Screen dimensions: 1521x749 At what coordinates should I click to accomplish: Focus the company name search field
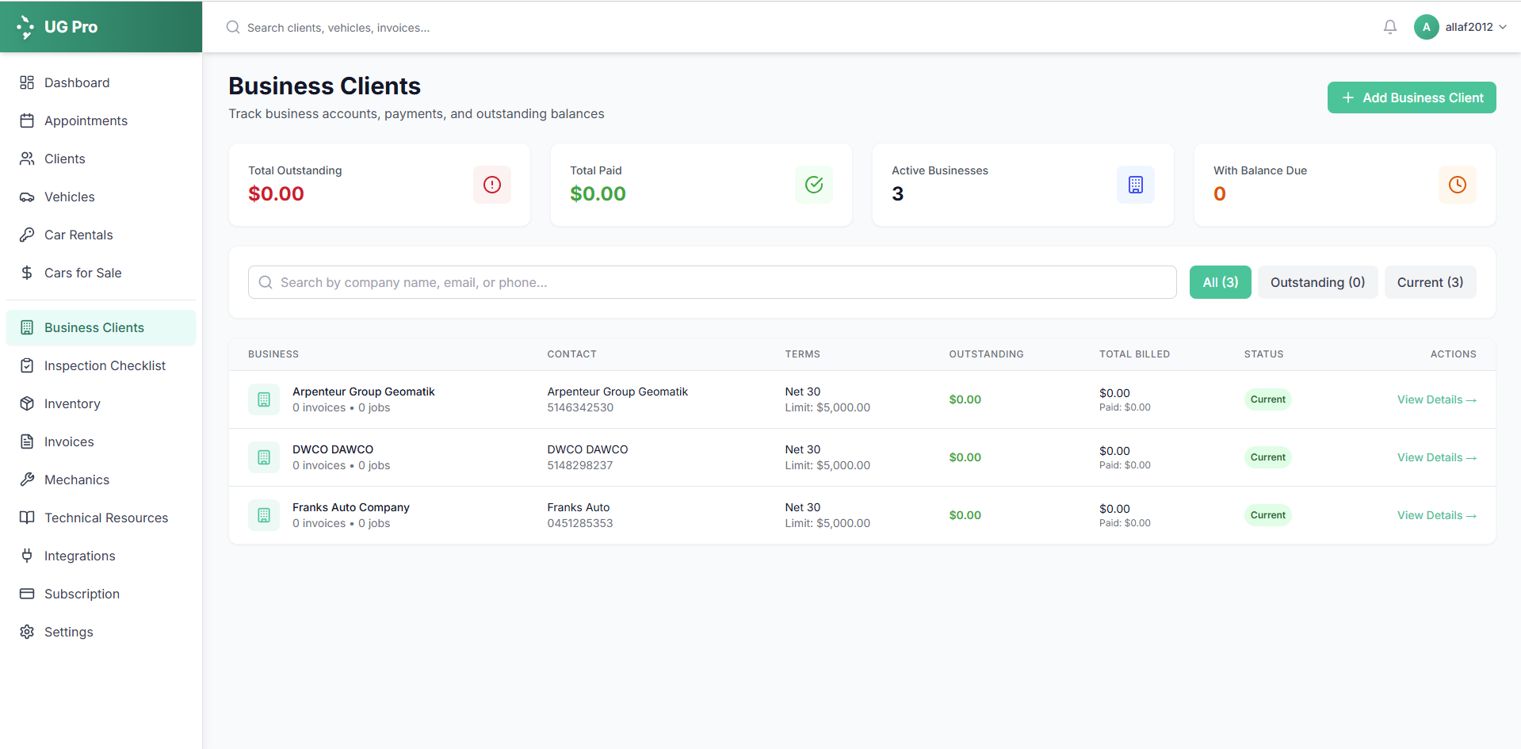pyautogui.click(x=712, y=282)
